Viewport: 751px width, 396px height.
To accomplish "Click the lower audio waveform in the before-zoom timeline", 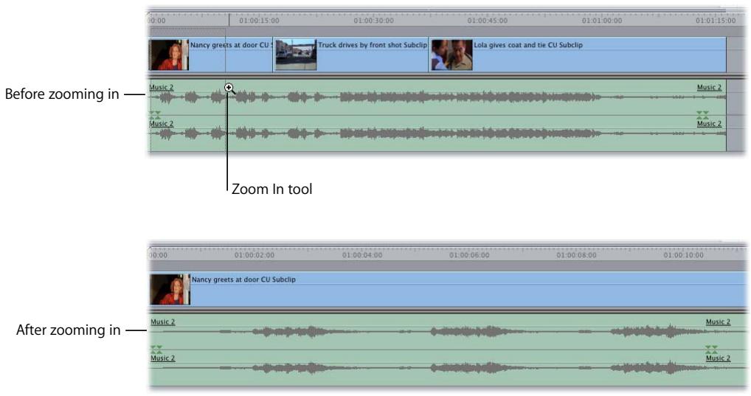I will click(x=438, y=133).
